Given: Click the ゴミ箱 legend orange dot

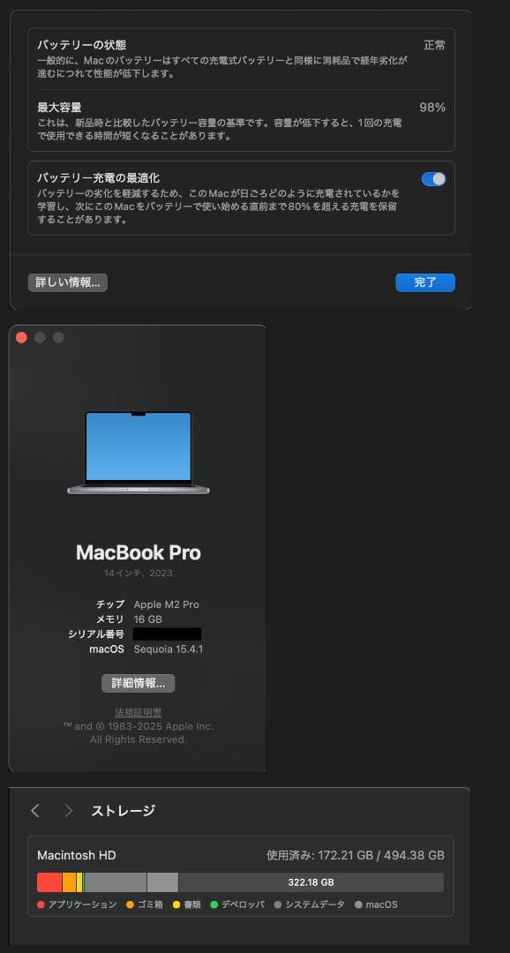Looking at the screenshot, I should pyautogui.click(x=130, y=905).
